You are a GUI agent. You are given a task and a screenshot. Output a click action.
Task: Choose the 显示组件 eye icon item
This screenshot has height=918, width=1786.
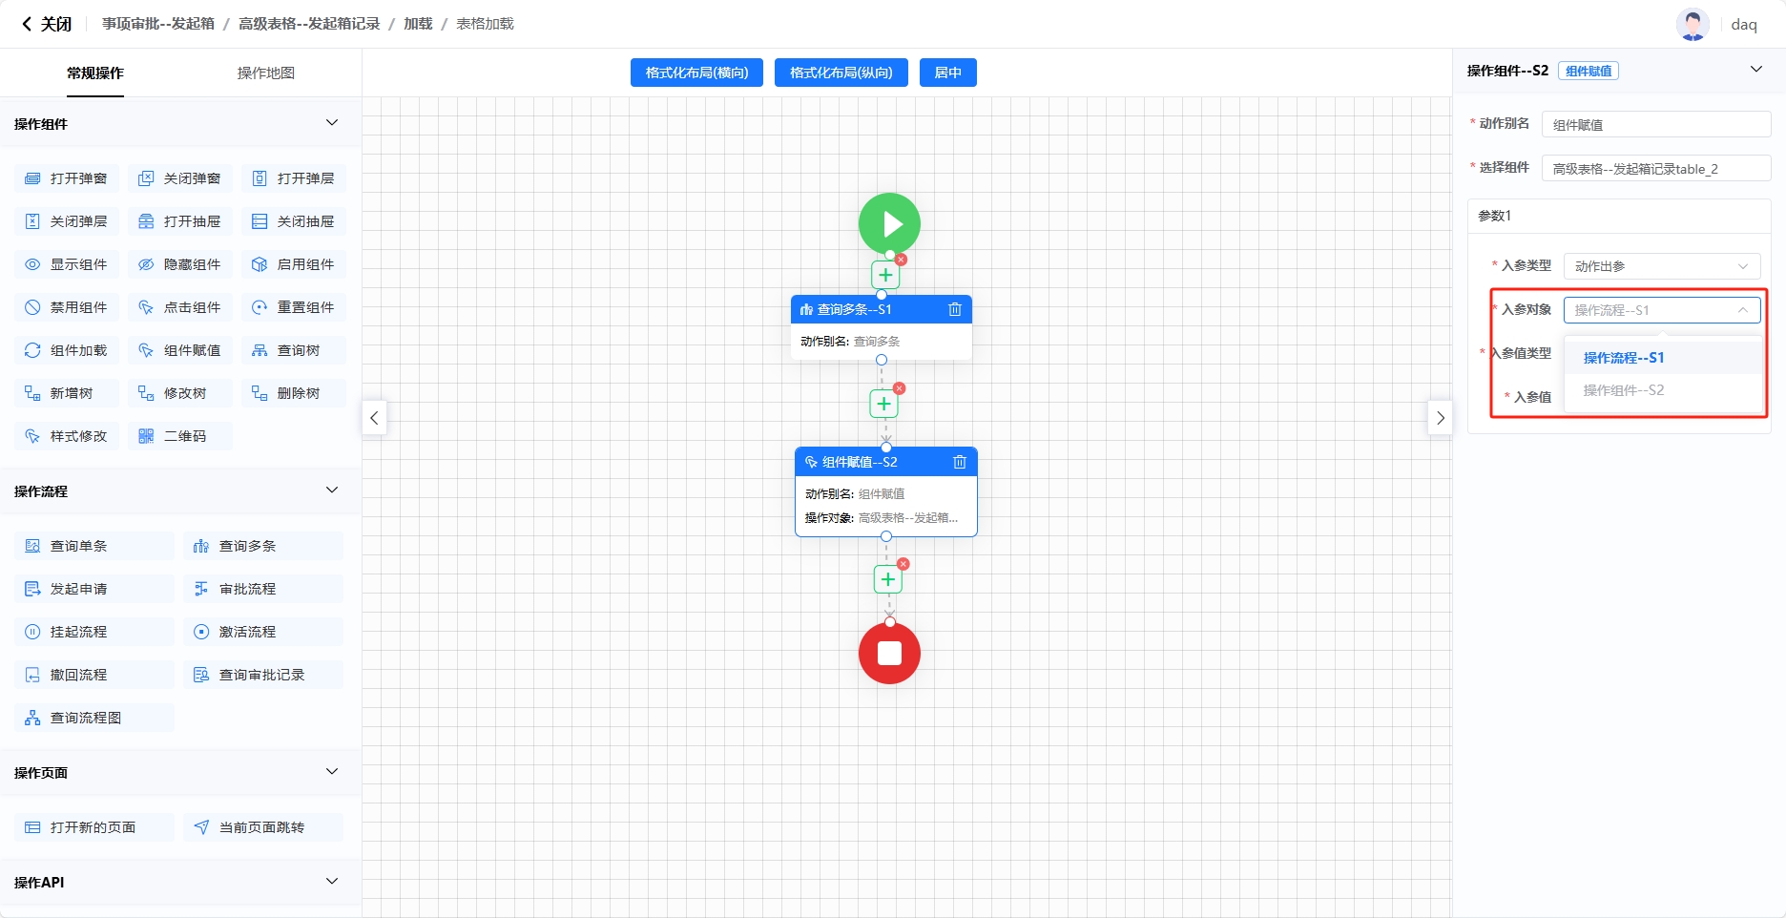(x=67, y=264)
